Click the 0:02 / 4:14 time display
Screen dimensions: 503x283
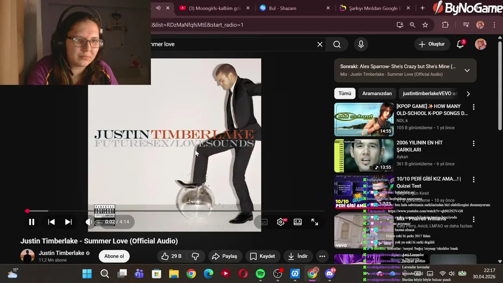pos(117,222)
